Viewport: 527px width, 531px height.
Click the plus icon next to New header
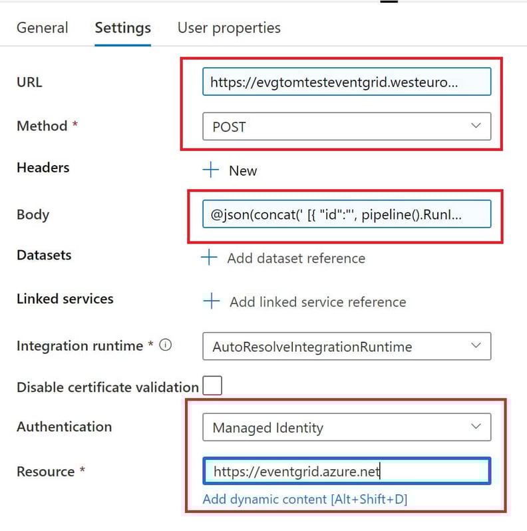[x=211, y=170]
